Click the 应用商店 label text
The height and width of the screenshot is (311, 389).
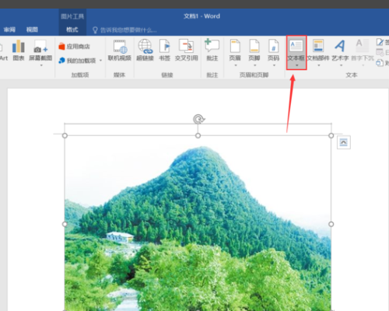pyautogui.click(x=79, y=47)
